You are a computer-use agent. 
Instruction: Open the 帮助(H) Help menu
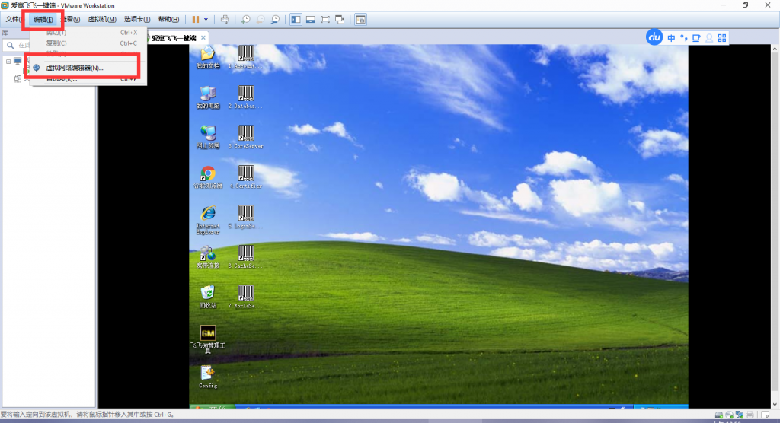[168, 19]
